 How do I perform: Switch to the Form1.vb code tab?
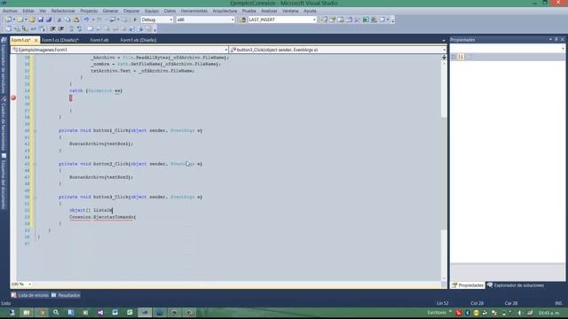[x=99, y=40]
